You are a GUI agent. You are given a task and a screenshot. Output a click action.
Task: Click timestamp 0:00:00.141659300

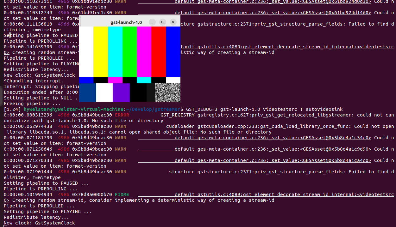tap(28, 47)
